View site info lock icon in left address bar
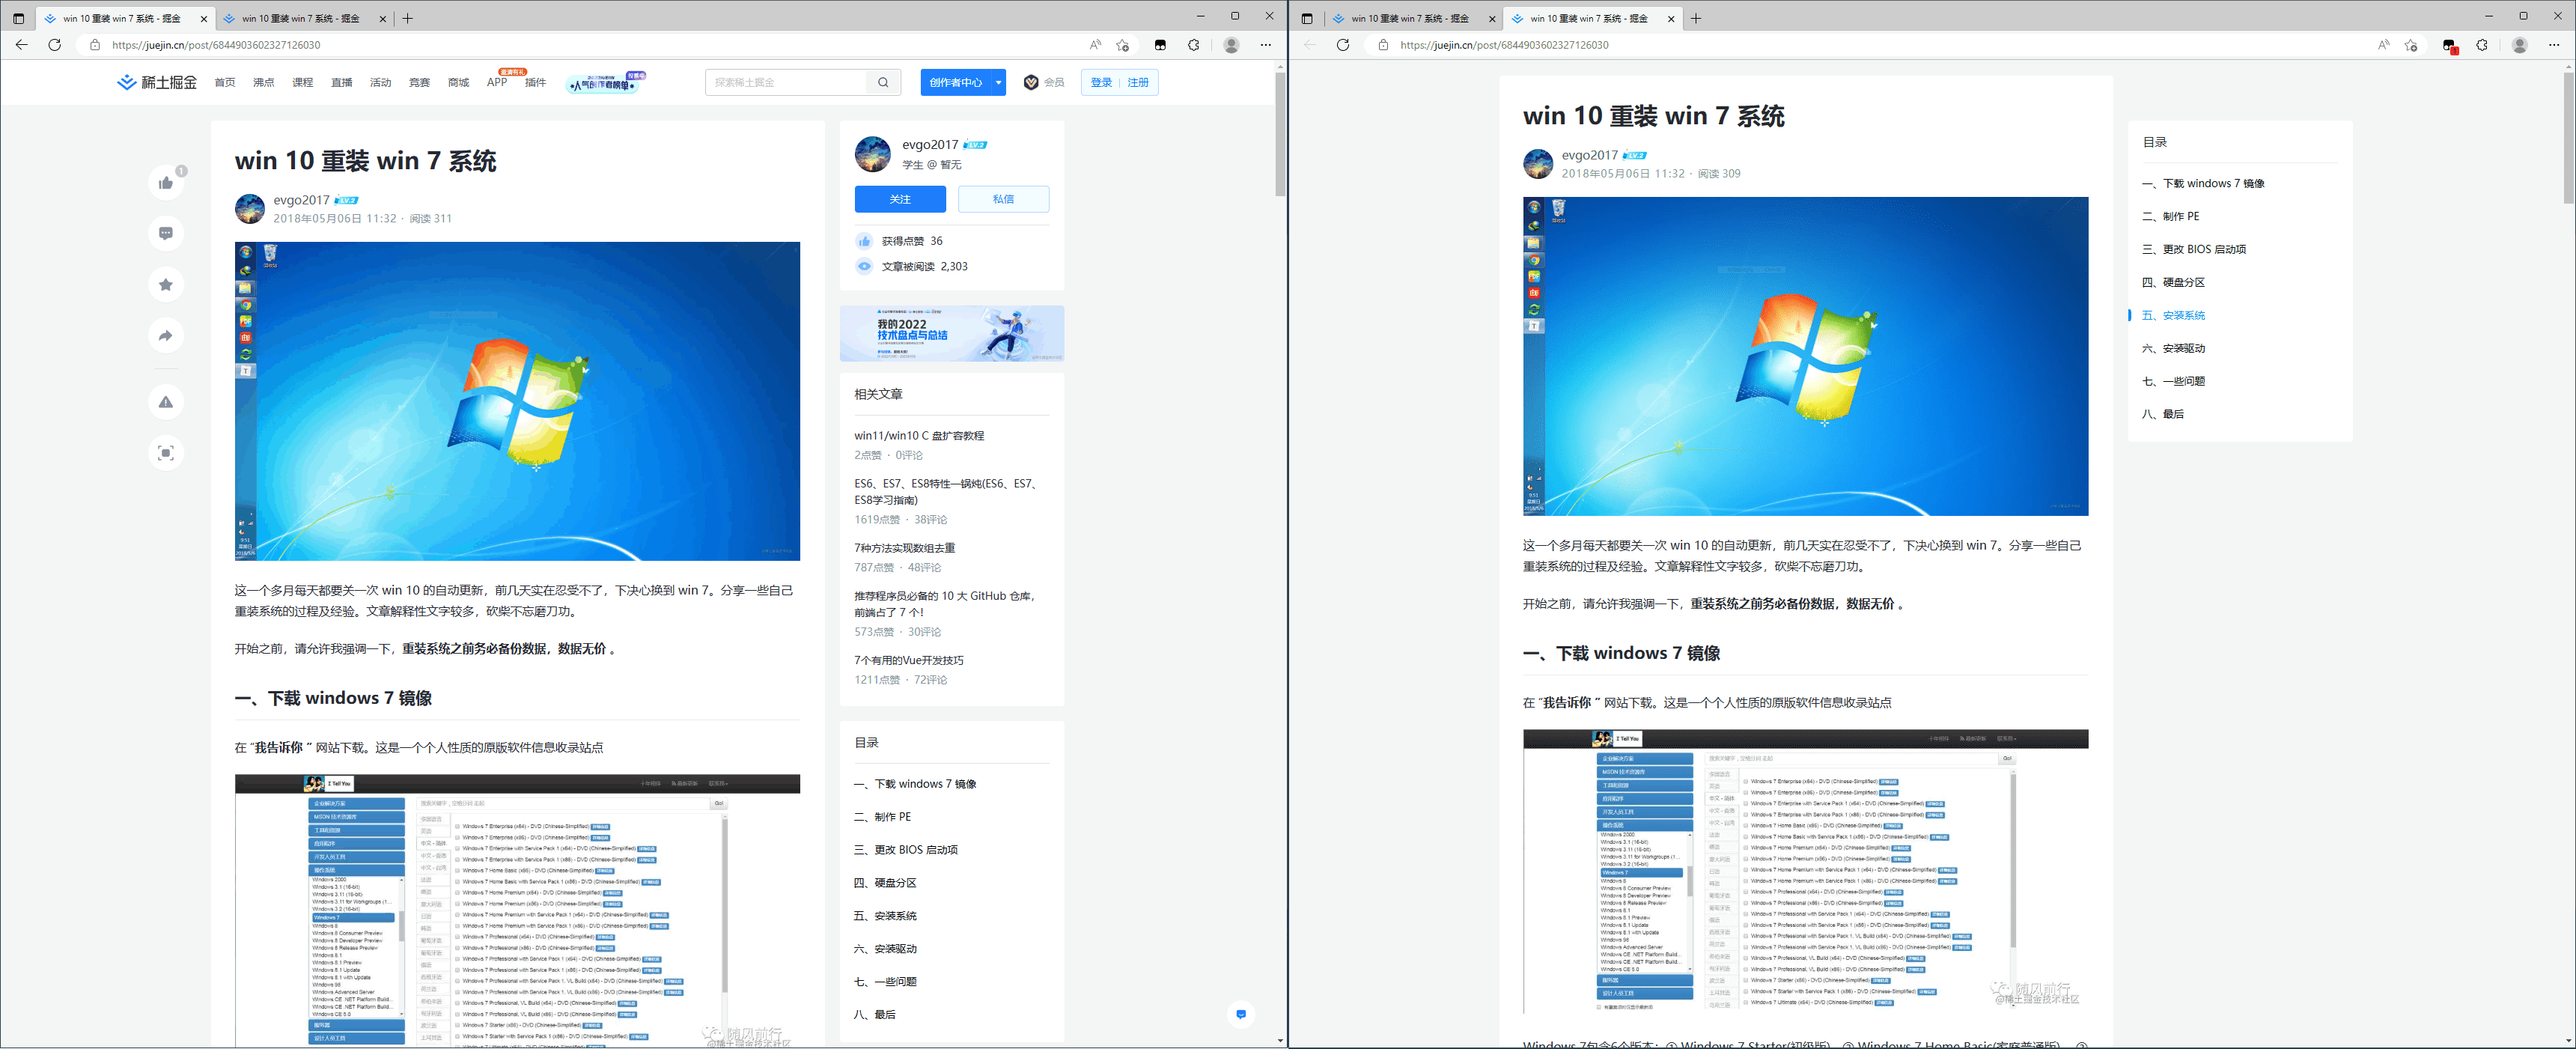2576x1049 pixels. tap(95, 45)
